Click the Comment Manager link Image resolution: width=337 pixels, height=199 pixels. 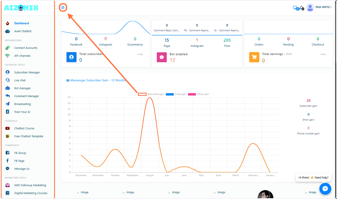(x=27, y=96)
